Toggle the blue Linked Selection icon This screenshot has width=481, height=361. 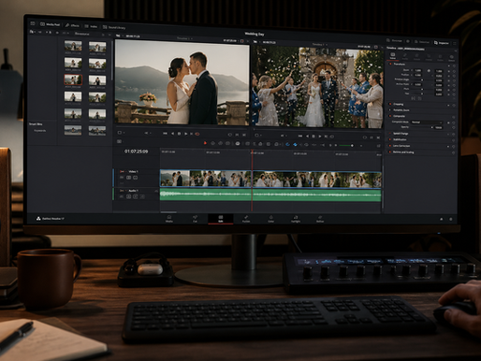[x=295, y=144]
